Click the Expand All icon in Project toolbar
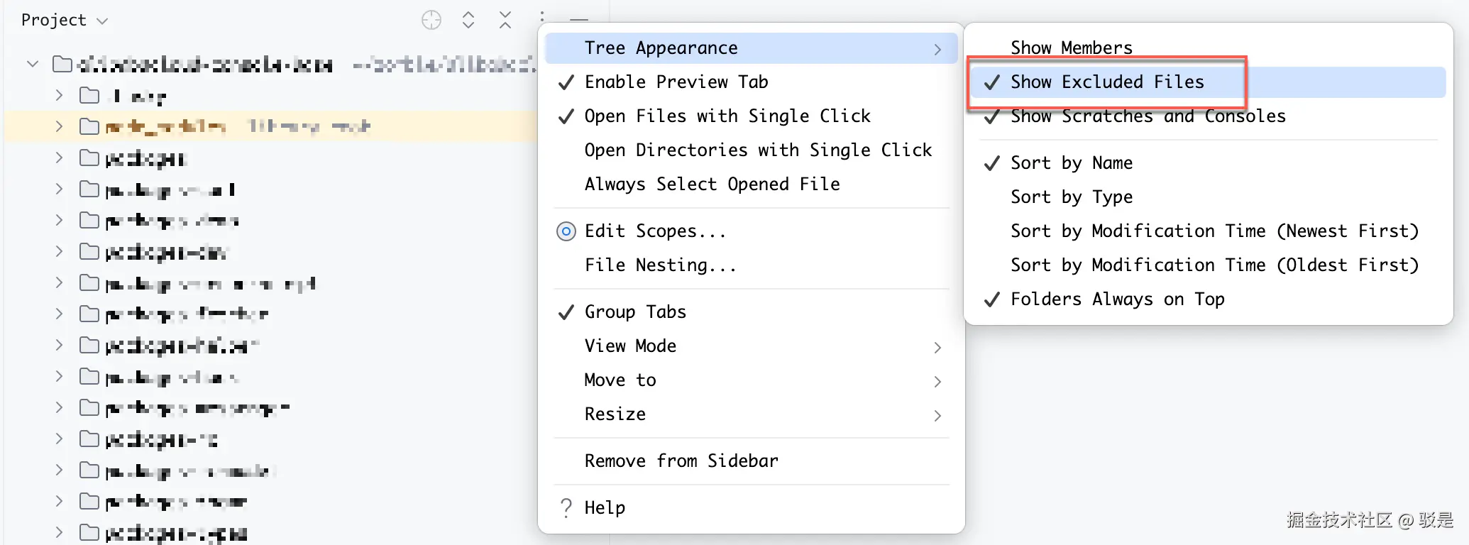The image size is (1469, 545). 468,20
